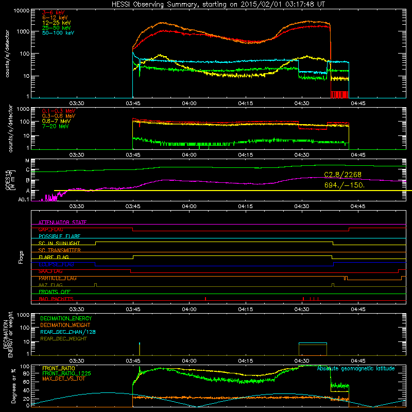The width and height of the screenshot is (412, 412).
Task: Click the DECIMATION_ENERGY legend entry
Action: (x=66, y=318)
